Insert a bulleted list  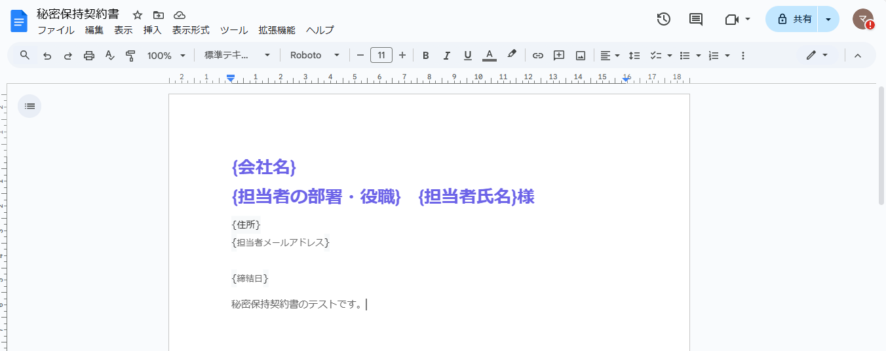pos(685,56)
